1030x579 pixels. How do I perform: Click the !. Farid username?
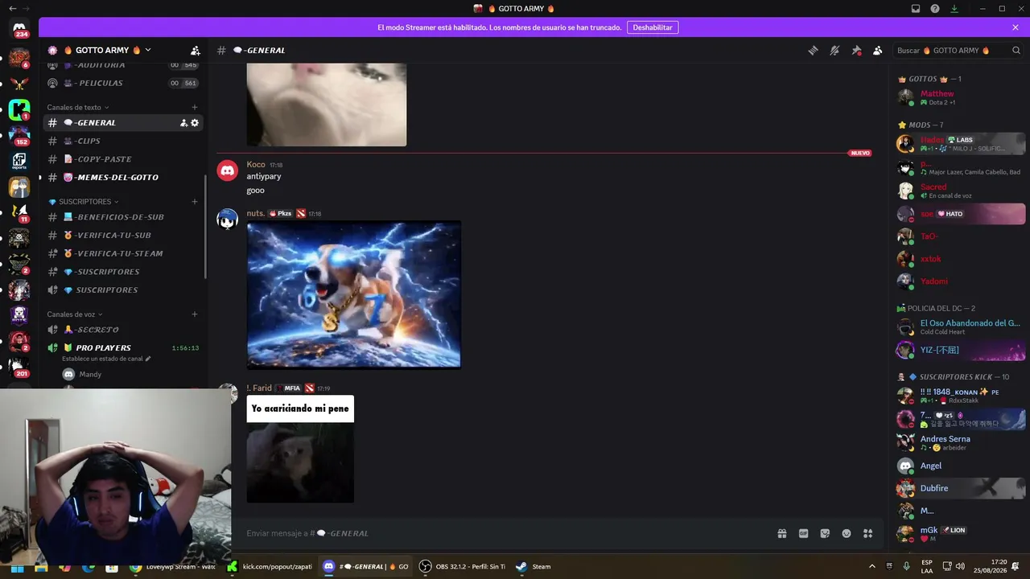click(x=259, y=388)
